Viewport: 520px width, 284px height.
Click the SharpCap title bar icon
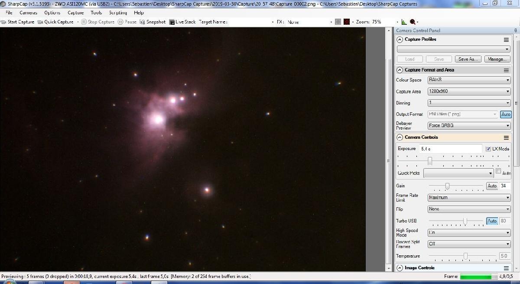[3, 4]
